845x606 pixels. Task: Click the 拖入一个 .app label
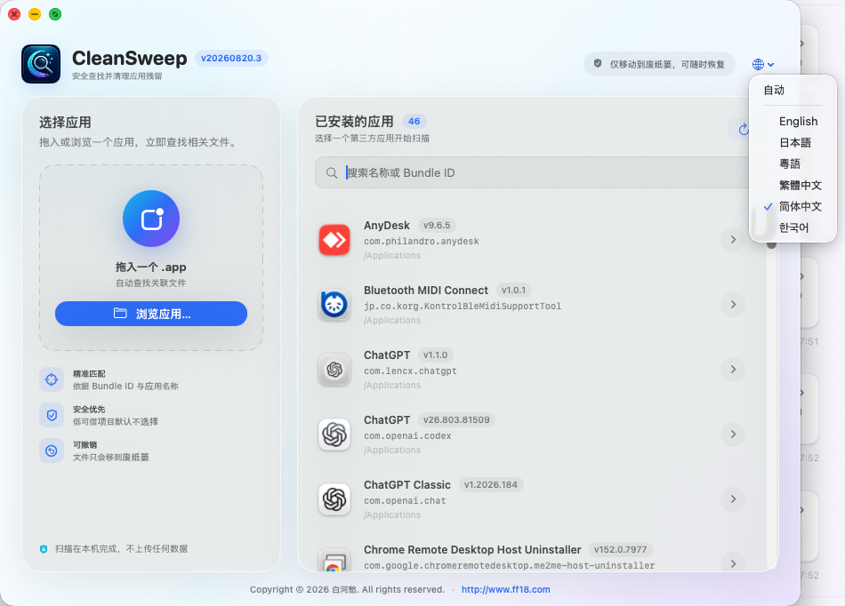pos(151,267)
